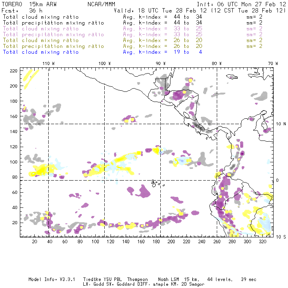The image size is (288, 288).
Task: Click '260' on the horizontal axis
Action: [217, 242]
